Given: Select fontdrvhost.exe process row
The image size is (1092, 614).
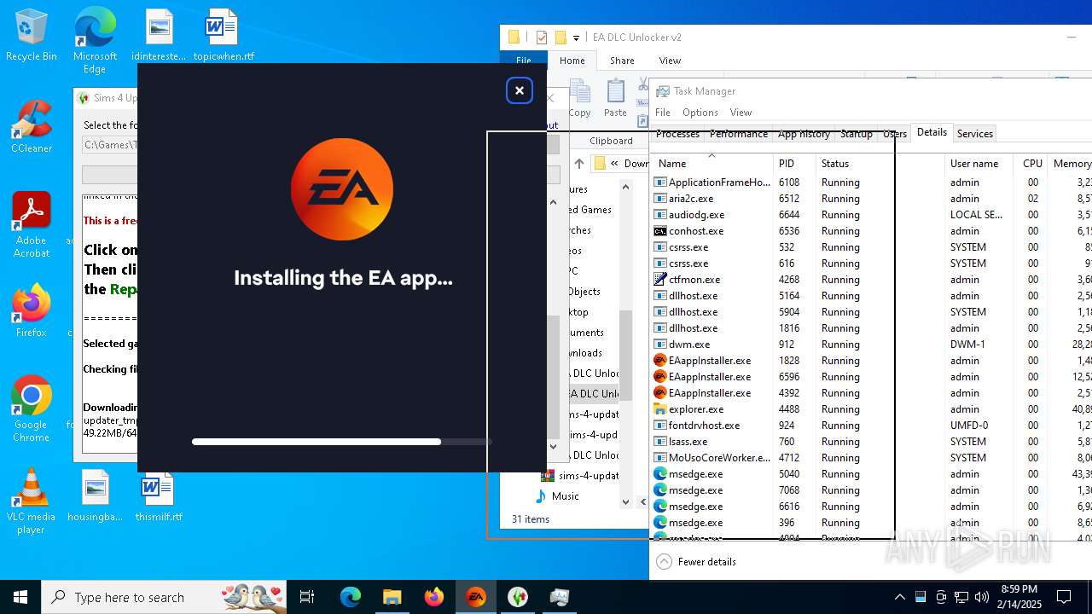Looking at the screenshot, I should pos(870,426).
